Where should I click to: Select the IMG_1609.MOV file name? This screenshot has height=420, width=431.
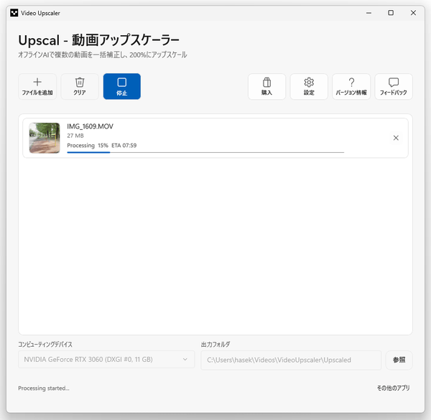91,126
